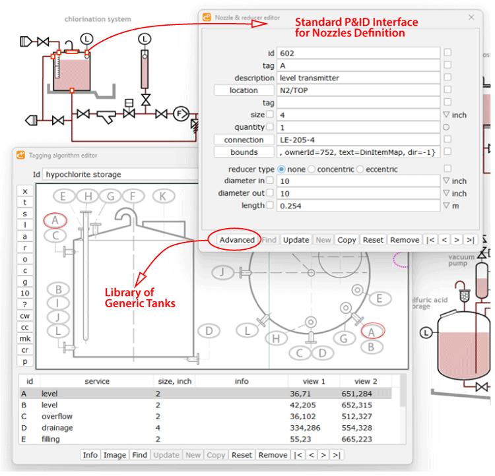
Task: Click Reset in nozzle editor
Action: (374, 241)
